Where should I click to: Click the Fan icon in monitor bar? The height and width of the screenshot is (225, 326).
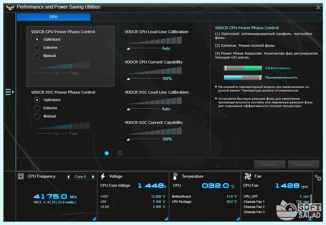pyautogui.click(x=248, y=176)
